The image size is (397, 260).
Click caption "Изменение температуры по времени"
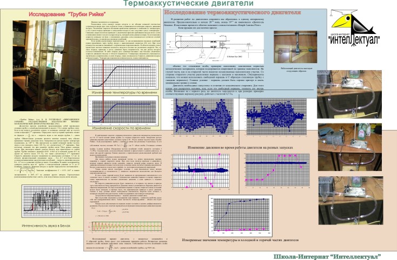(x=124, y=93)
